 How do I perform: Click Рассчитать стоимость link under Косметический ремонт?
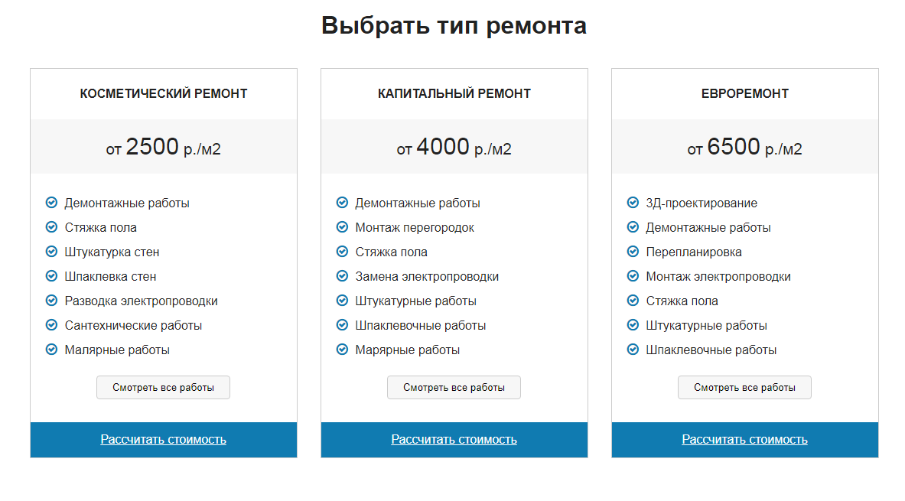(163, 439)
